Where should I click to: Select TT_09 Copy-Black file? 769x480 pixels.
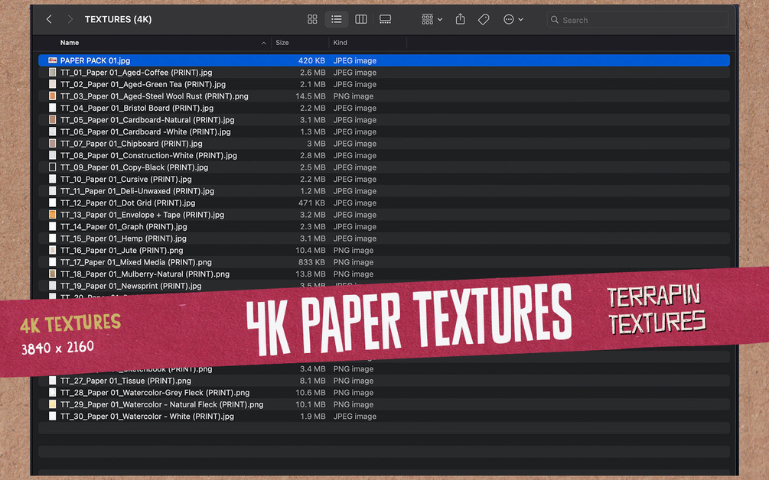coord(384,167)
